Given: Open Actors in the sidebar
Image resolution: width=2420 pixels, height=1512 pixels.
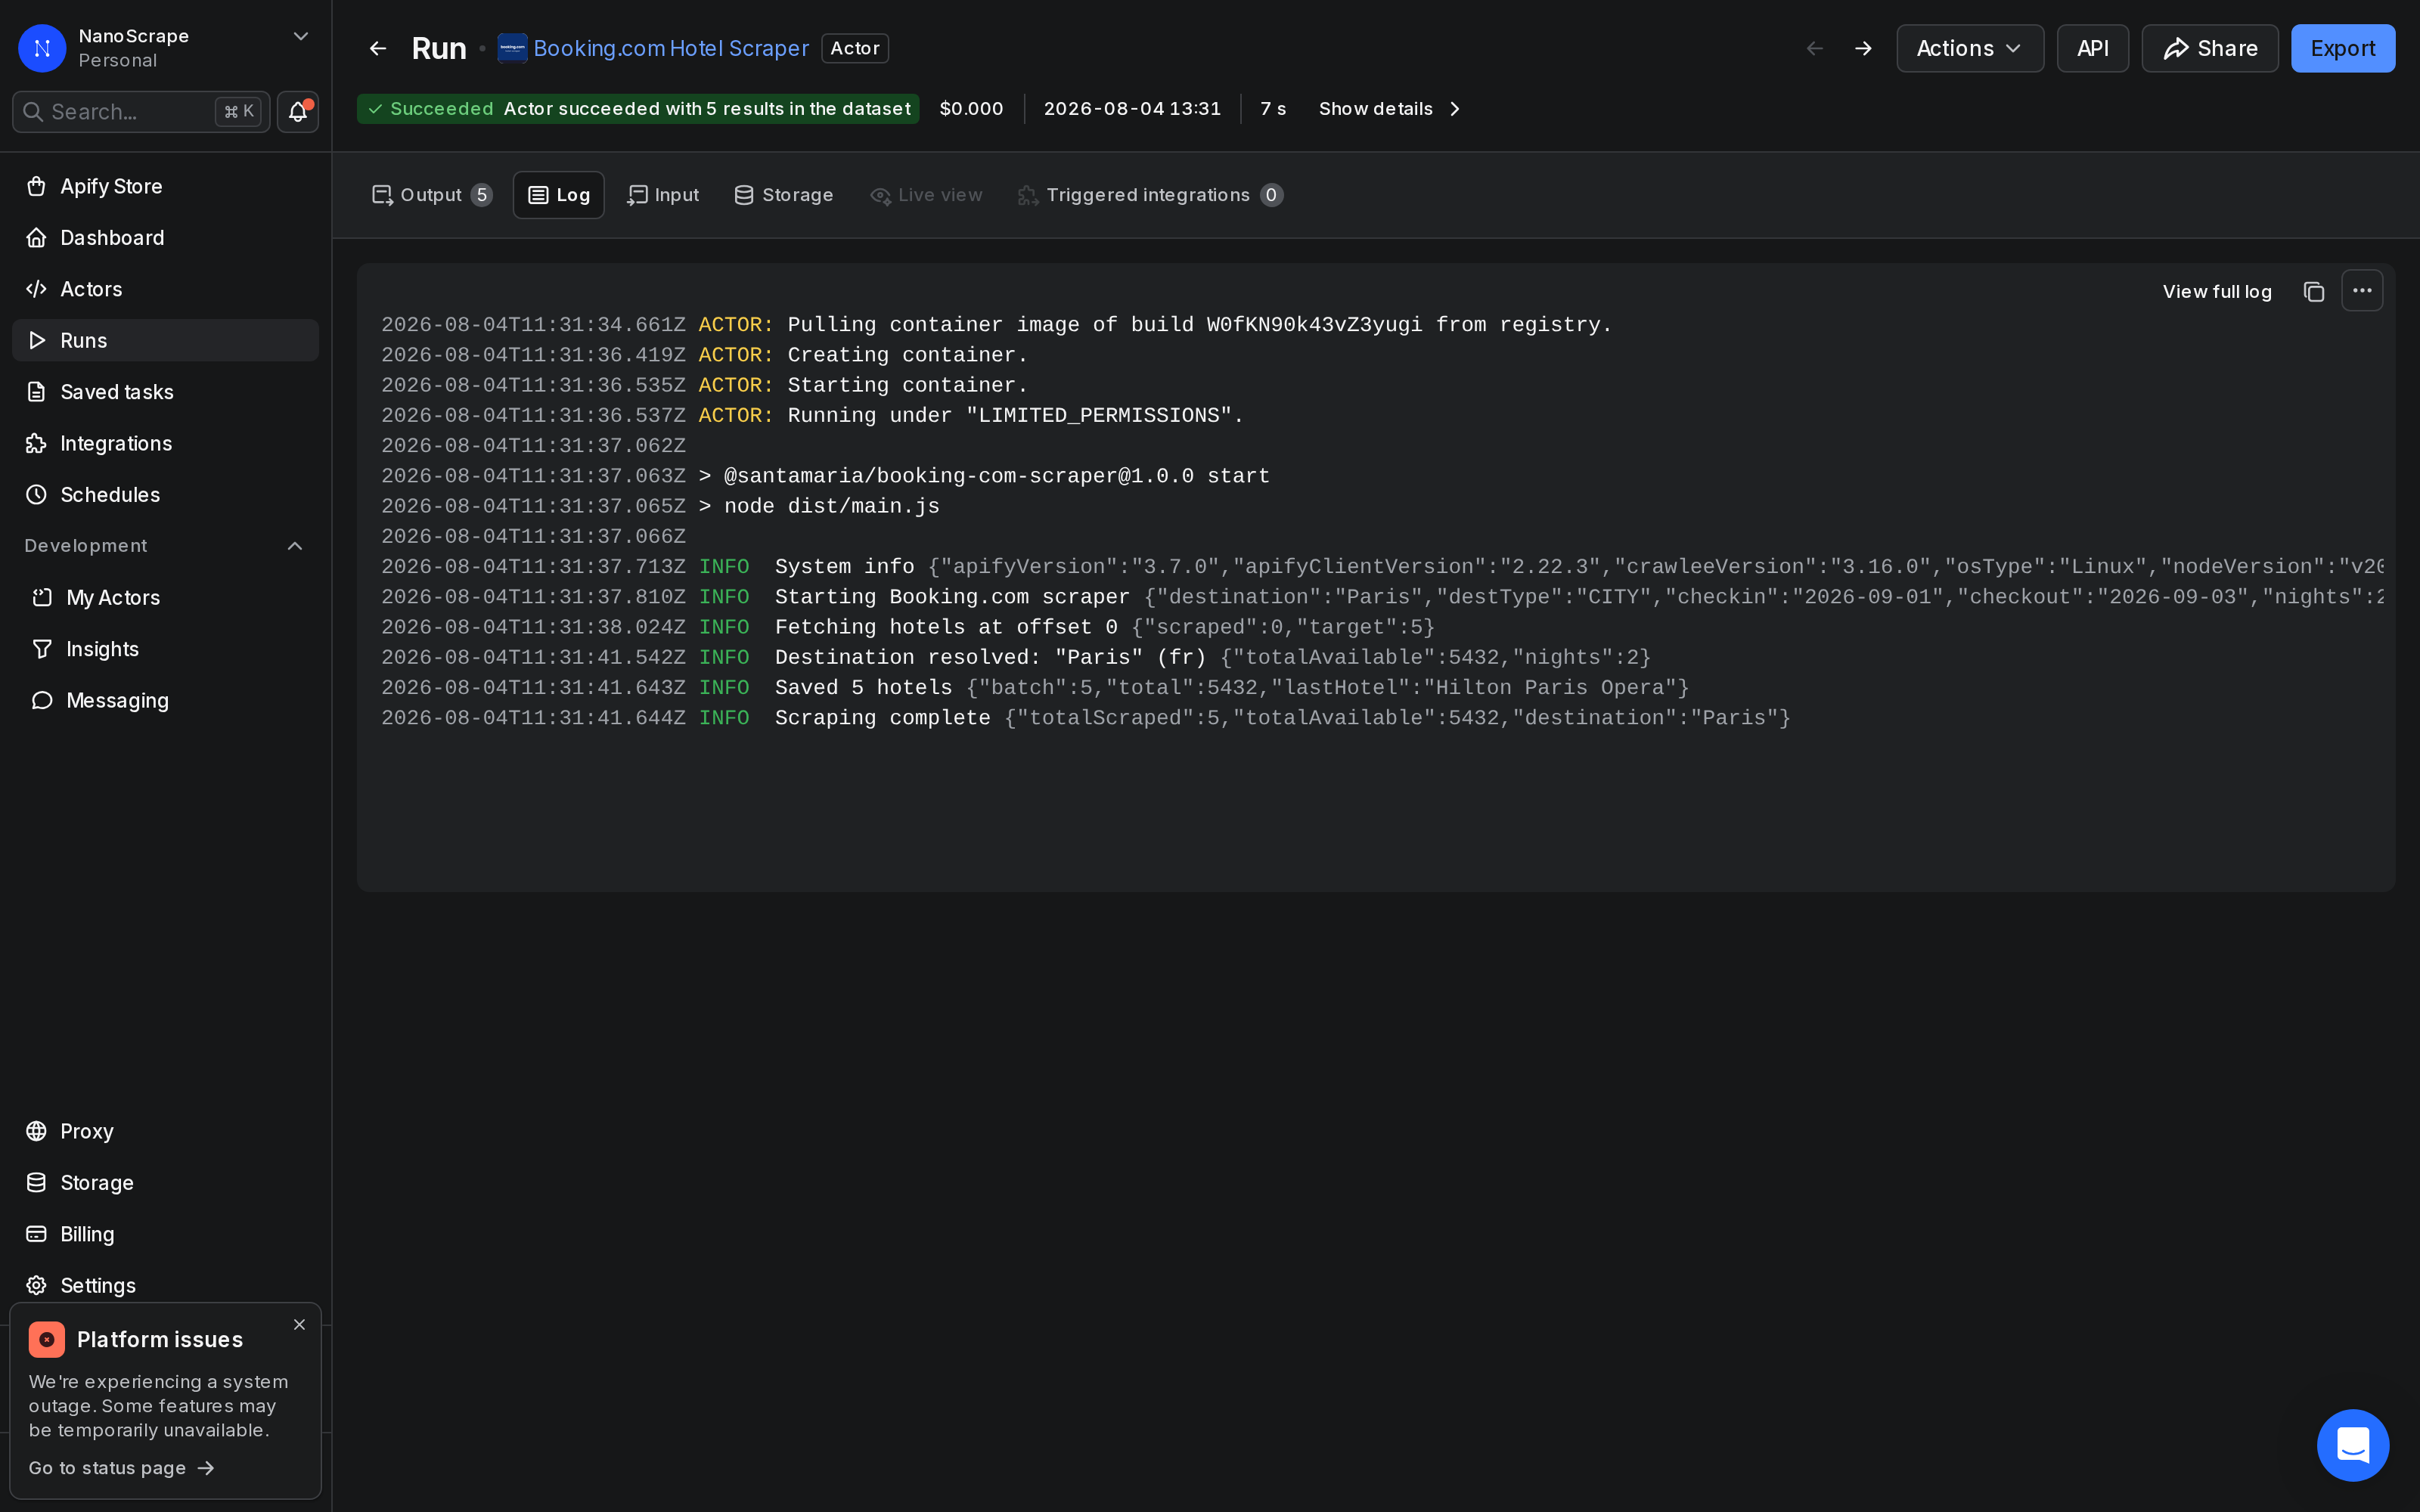Looking at the screenshot, I should pyautogui.click(x=165, y=289).
